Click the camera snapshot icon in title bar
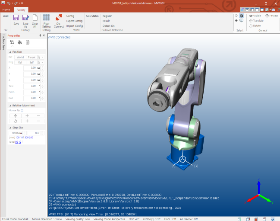 coord(273,10)
